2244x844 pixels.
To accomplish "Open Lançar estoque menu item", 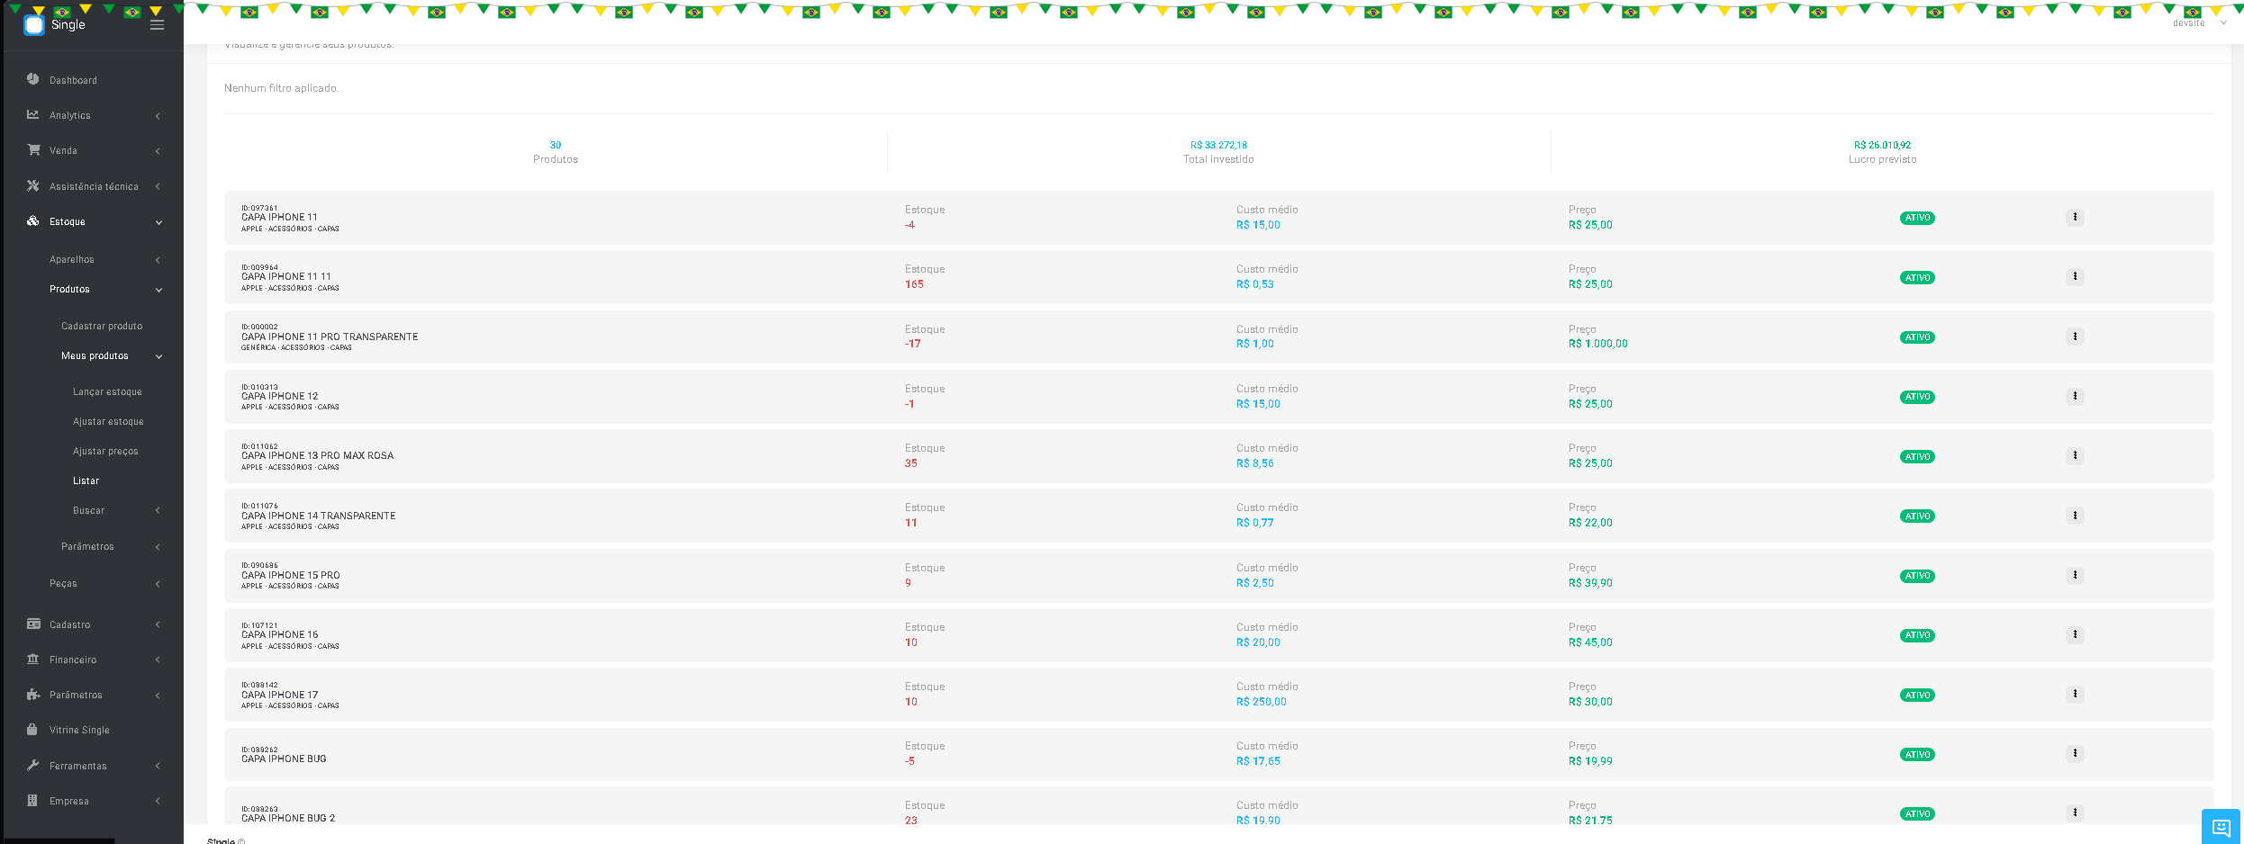I will pyautogui.click(x=107, y=391).
